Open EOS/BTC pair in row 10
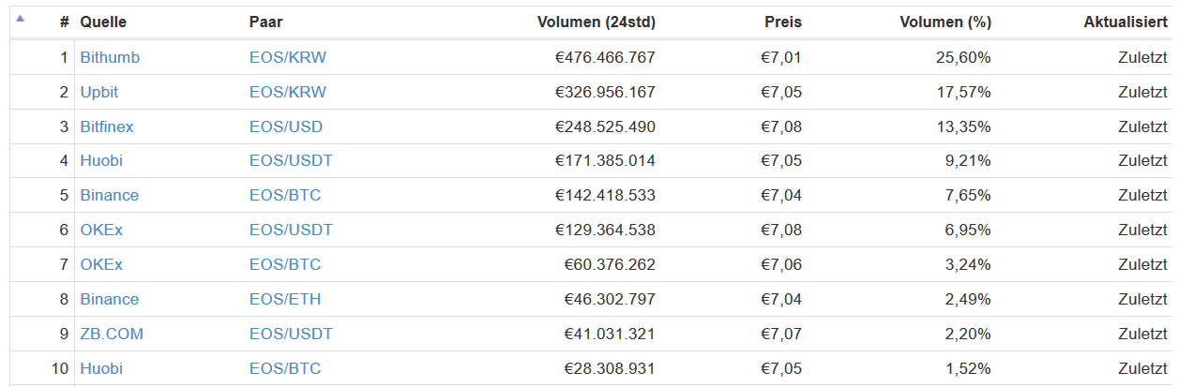 (285, 368)
